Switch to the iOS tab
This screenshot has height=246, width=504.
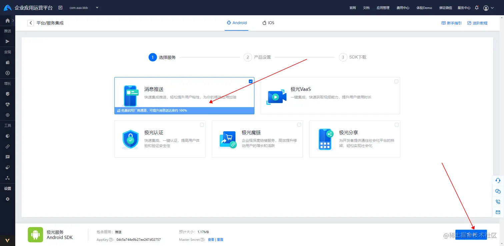(268, 23)
